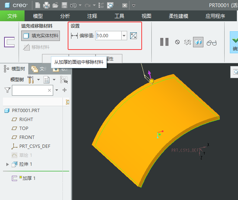Open the Redo history dropdown arrow
The image size is (238, 200).
click(x=94, y=5)
